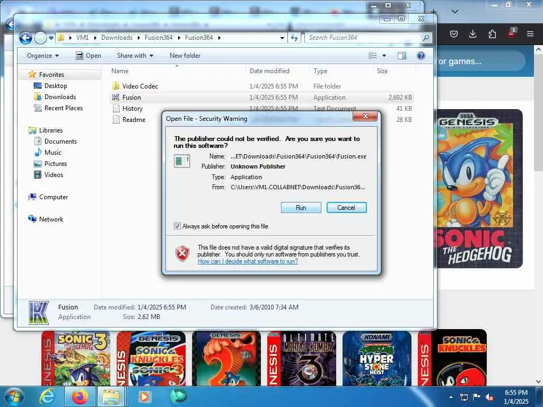Viewport: 543px width, 407px height.
Task: Click the search magnifier icon
Action: tap(426, 38)
